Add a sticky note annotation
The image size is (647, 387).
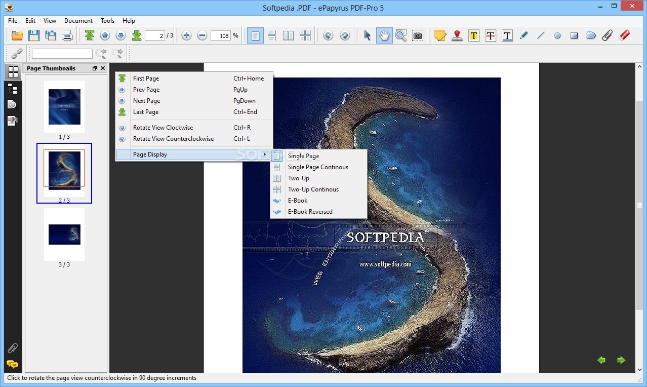(x=440, y=35)
